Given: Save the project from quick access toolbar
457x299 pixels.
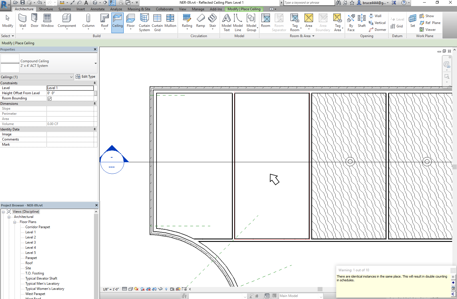Looking at the screenshot, I should 23,3.
